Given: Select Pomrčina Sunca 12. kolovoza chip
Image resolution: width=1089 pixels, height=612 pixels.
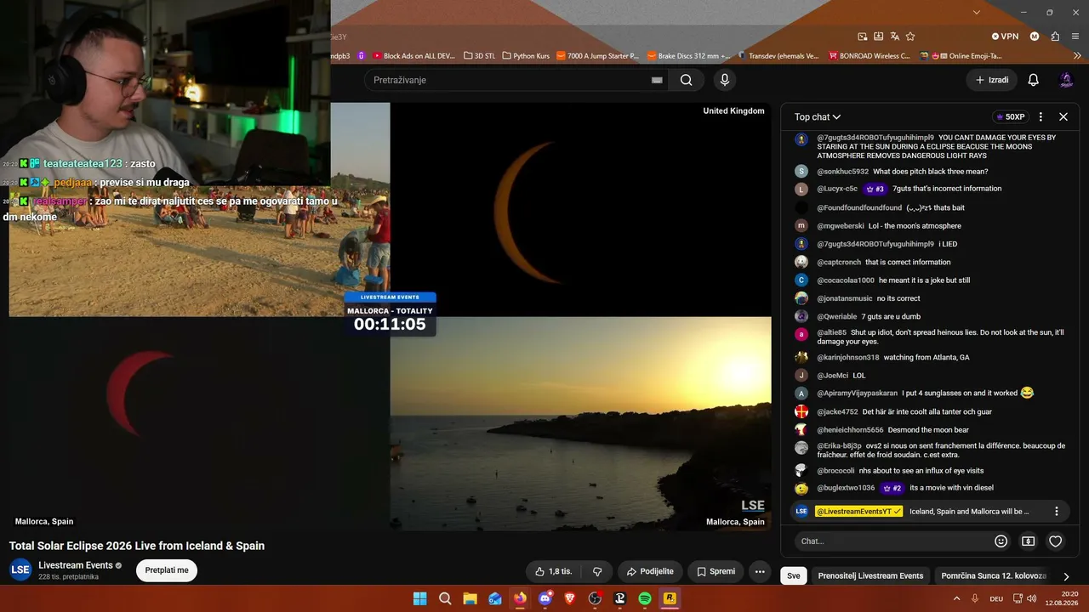Looking at the screenshot, I should click(x=993, y=575).
